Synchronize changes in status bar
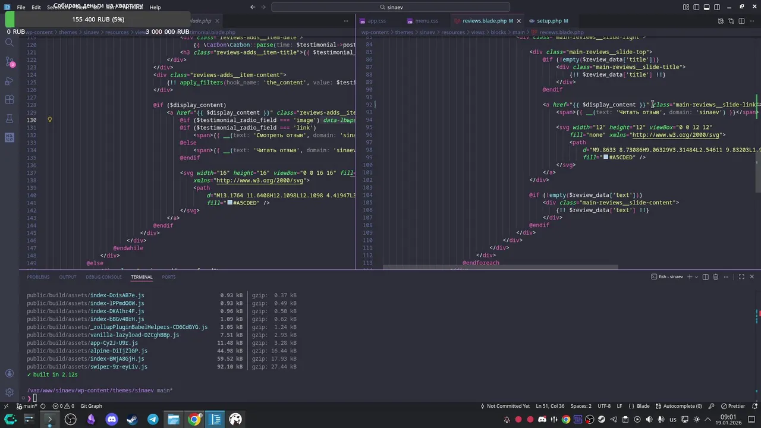Viewport: 761px width, 428px height. 43,406
